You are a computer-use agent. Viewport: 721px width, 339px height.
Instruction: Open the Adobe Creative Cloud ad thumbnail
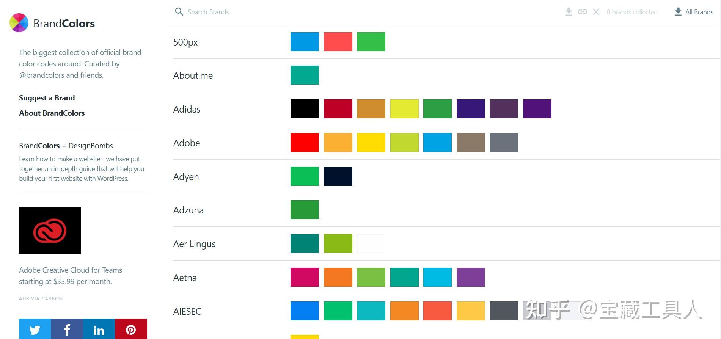coord(50,231)
